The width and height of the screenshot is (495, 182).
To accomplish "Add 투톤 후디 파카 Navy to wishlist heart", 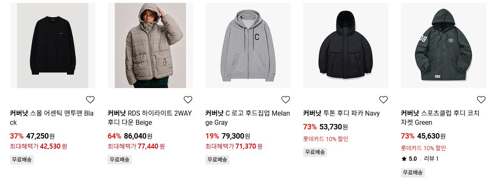I will 383,100.
